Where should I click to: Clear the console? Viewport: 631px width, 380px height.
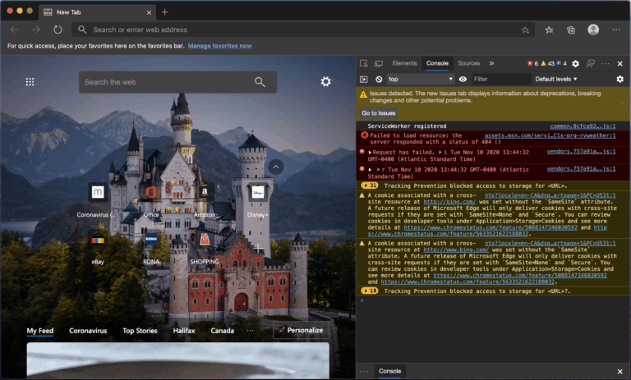click(x=379, y=80)
